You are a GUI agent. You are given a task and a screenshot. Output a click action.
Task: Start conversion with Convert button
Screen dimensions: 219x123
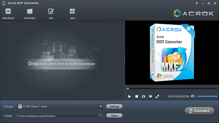coord(199,111)
